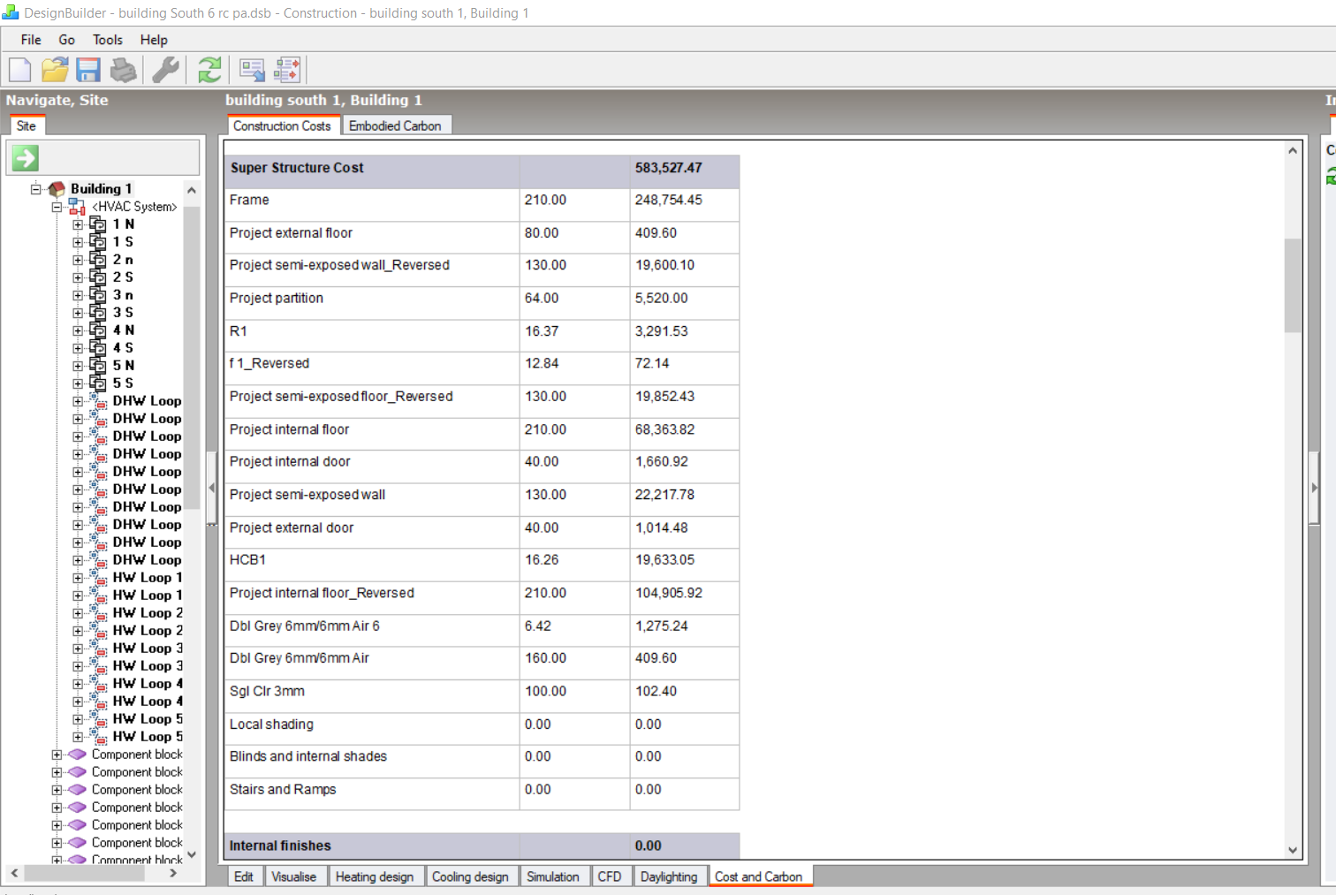Click the zone icon beside 1 N
This screenshot has width=1336, height=895.
[98, 224]
